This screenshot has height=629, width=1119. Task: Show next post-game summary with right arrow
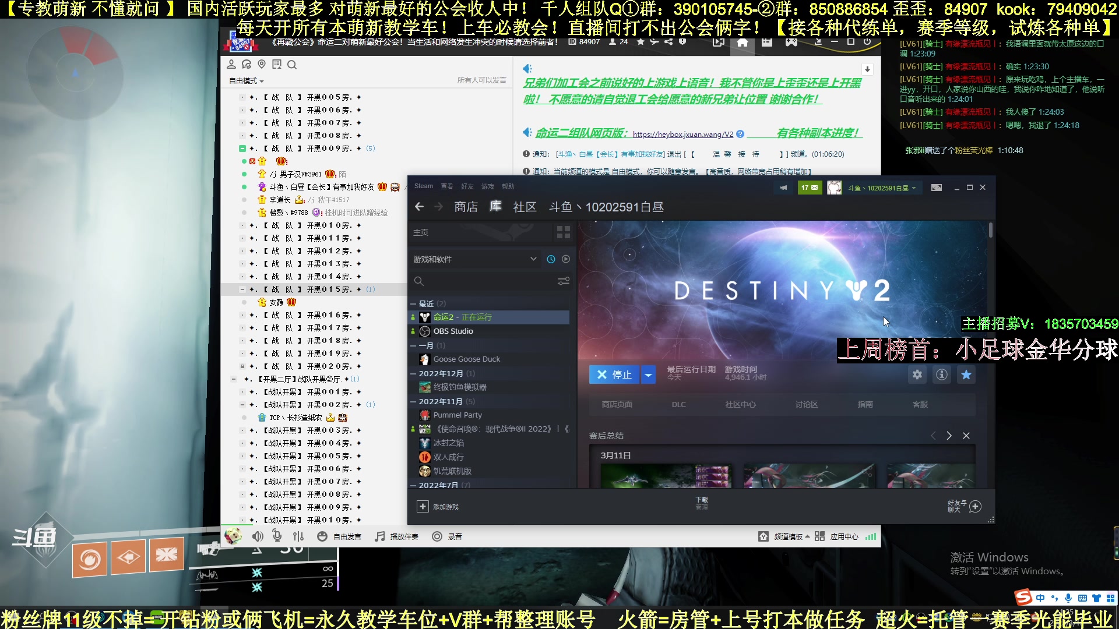(x=949, y=436)
